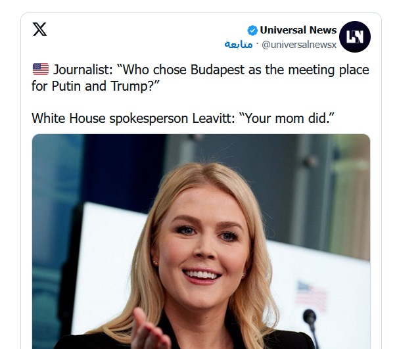Click the US flag emoji in the tweet
The width and height of the screenshot is (397, 349).
[x=40, y=70]
